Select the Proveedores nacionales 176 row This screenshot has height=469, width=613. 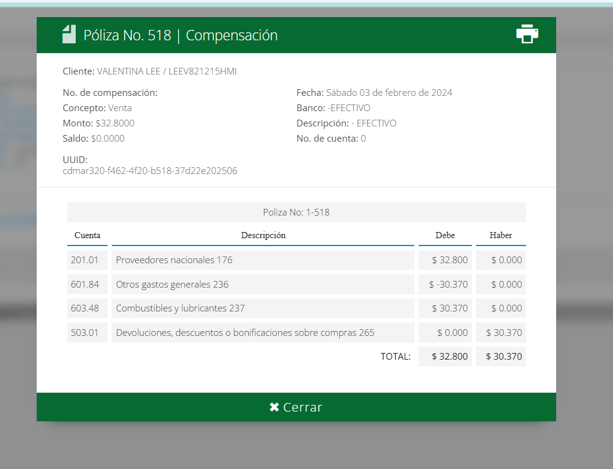click(x=174, y=260)
